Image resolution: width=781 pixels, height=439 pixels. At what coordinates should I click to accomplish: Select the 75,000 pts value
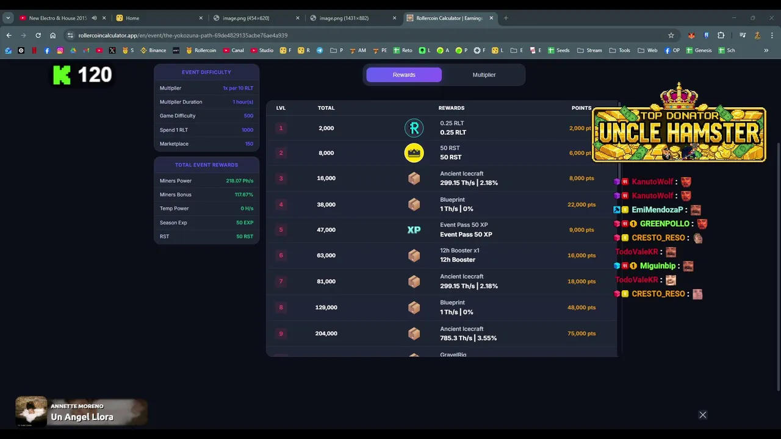[581, 334]
